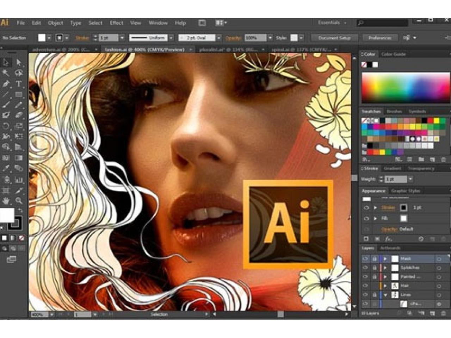
Task: Select the Gradient tool
Action: [x=19, y=158]
